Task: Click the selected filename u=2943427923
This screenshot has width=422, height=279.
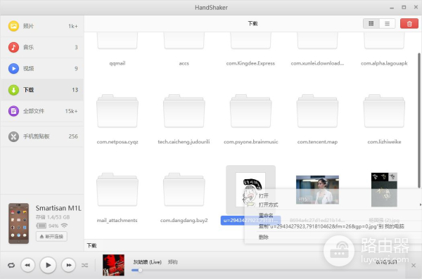Action: point(250,221)
